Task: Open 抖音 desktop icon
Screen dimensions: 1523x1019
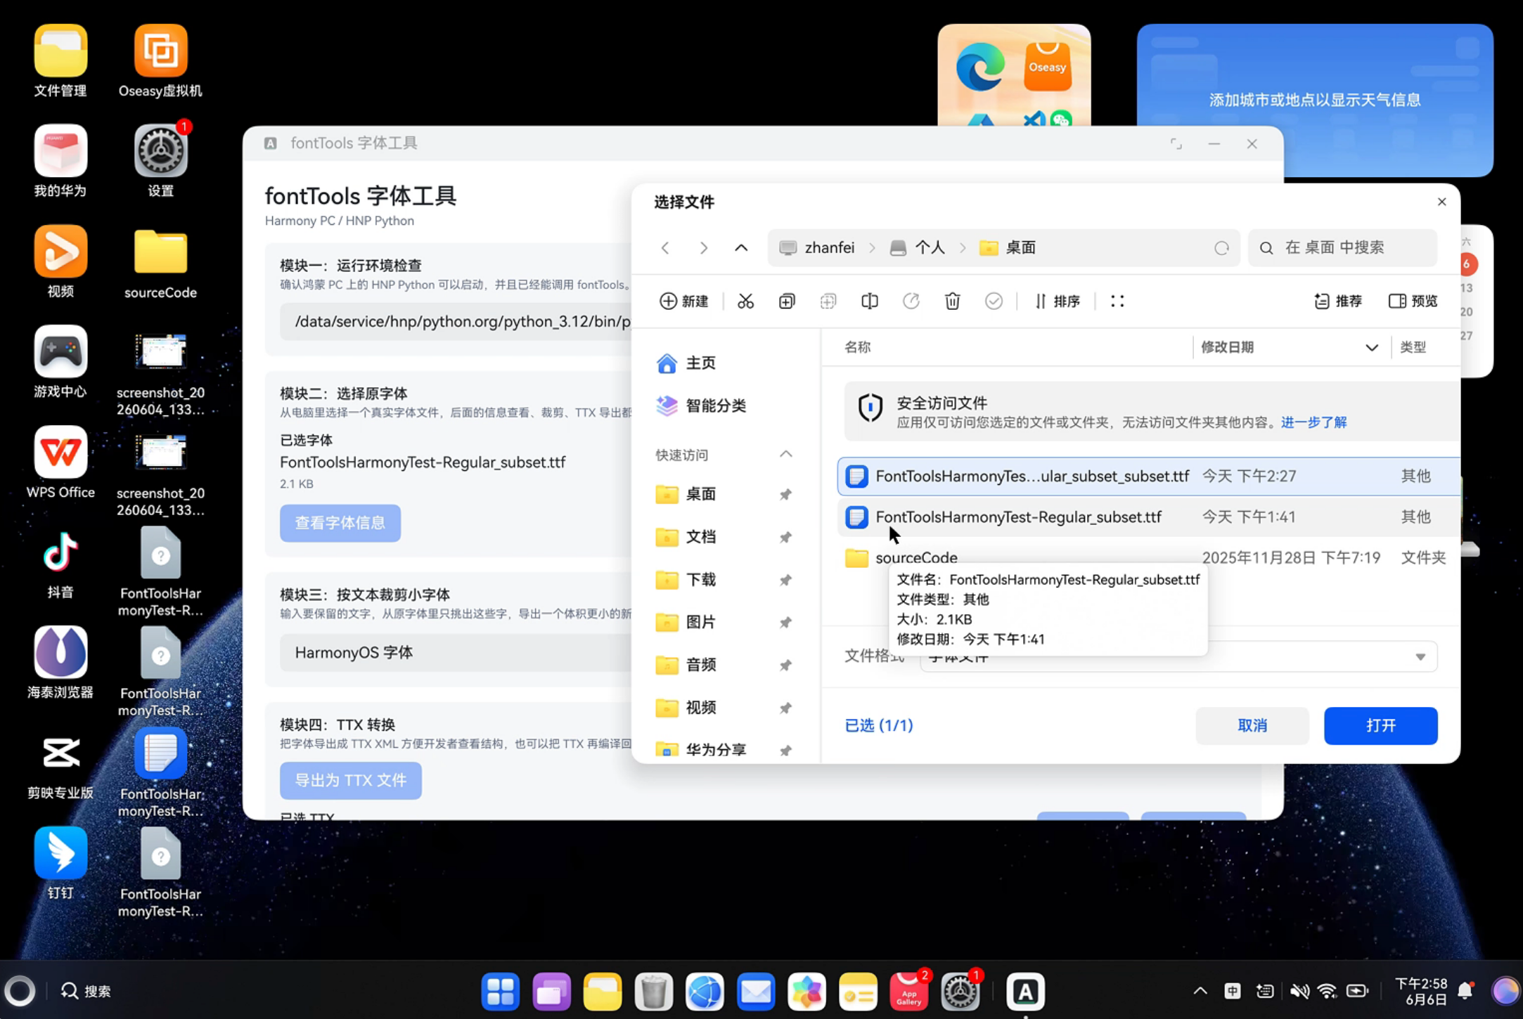Action: pyautogui.click(x=60, y=563)
